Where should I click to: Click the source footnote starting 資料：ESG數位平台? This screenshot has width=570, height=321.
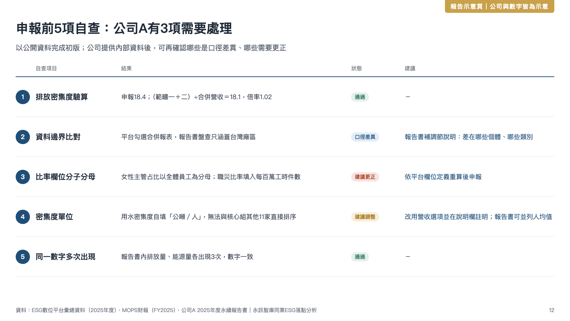pyautogui.click(x=166, y=310)
